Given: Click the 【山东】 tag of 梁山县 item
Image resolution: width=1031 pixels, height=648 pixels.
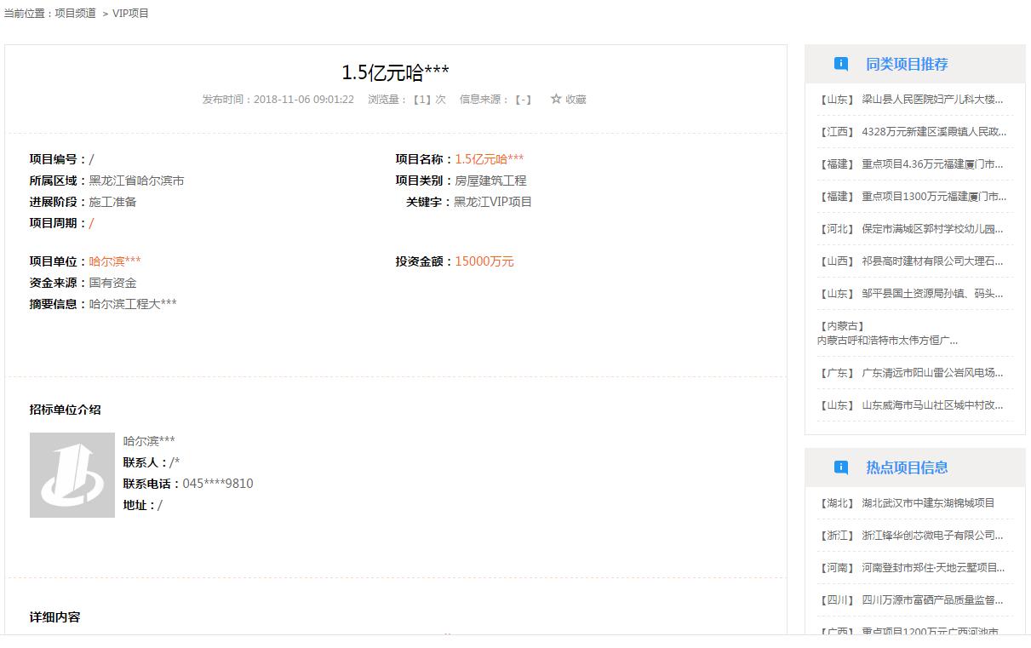Looking at the screenshot, I should coord(836,99).
